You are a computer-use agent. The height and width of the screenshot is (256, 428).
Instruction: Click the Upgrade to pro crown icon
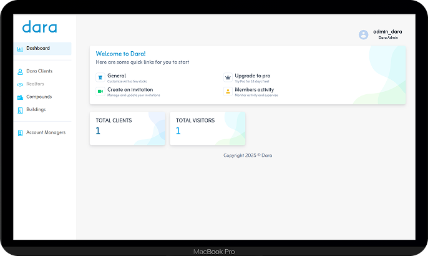pos(228,77)
